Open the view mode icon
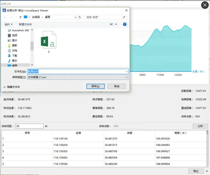The width and height of the screenshot is (210, 175). 111,24
